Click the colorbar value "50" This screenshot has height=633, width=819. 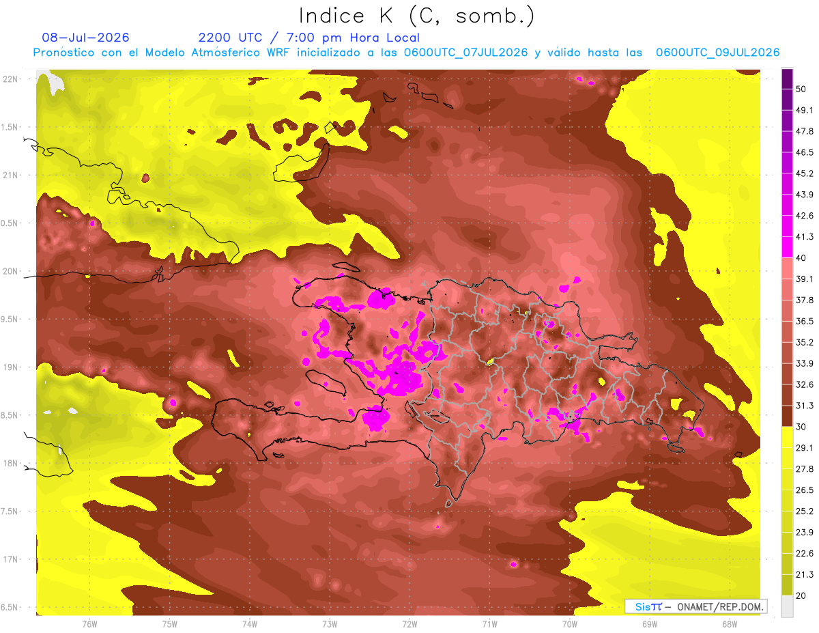801,89
